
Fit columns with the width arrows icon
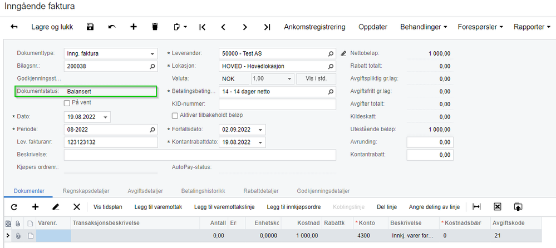click(x=476, y=207)
